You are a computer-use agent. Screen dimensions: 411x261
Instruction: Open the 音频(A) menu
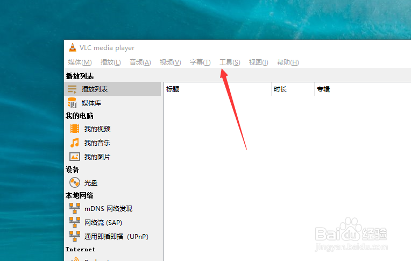[140, 62]
